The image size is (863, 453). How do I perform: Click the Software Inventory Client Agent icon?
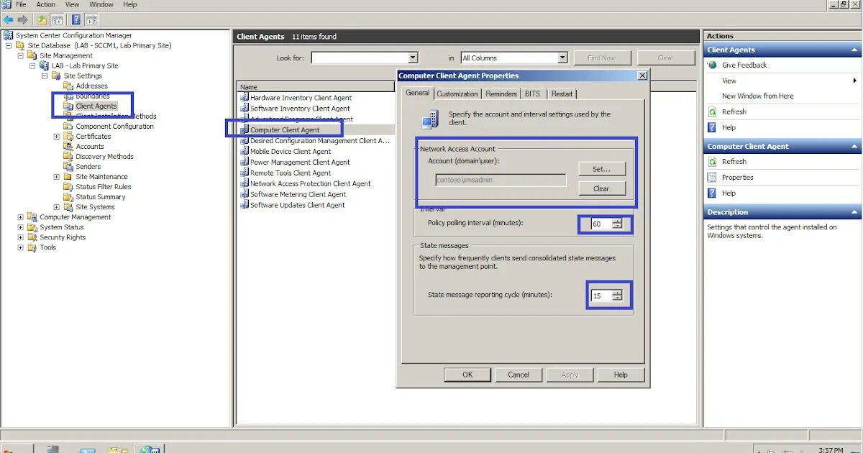click(x=245, y=109)
